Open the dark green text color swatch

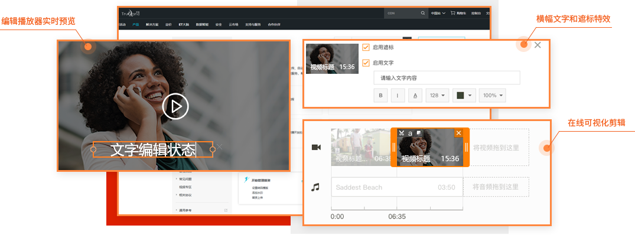(x=464, y=96)
